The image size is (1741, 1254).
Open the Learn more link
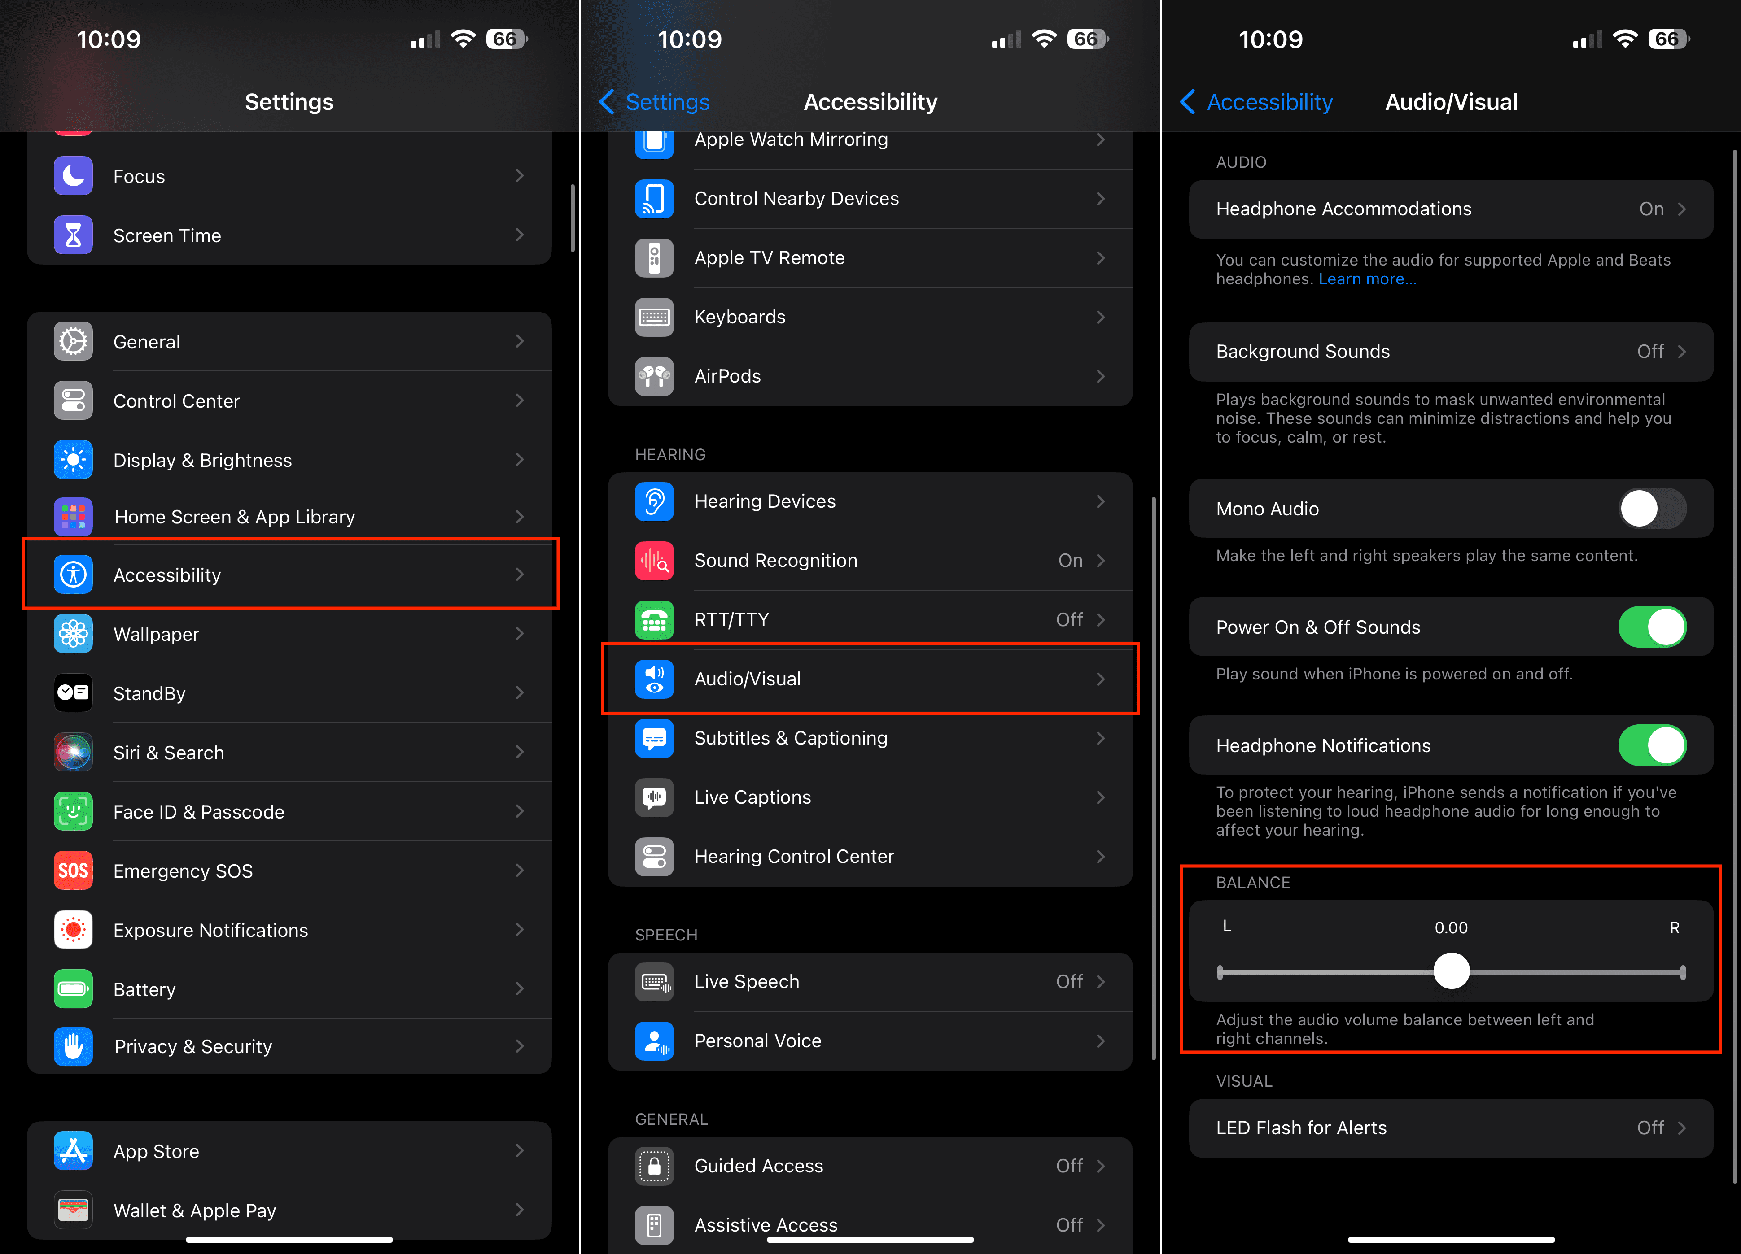tap(1367, 279)
